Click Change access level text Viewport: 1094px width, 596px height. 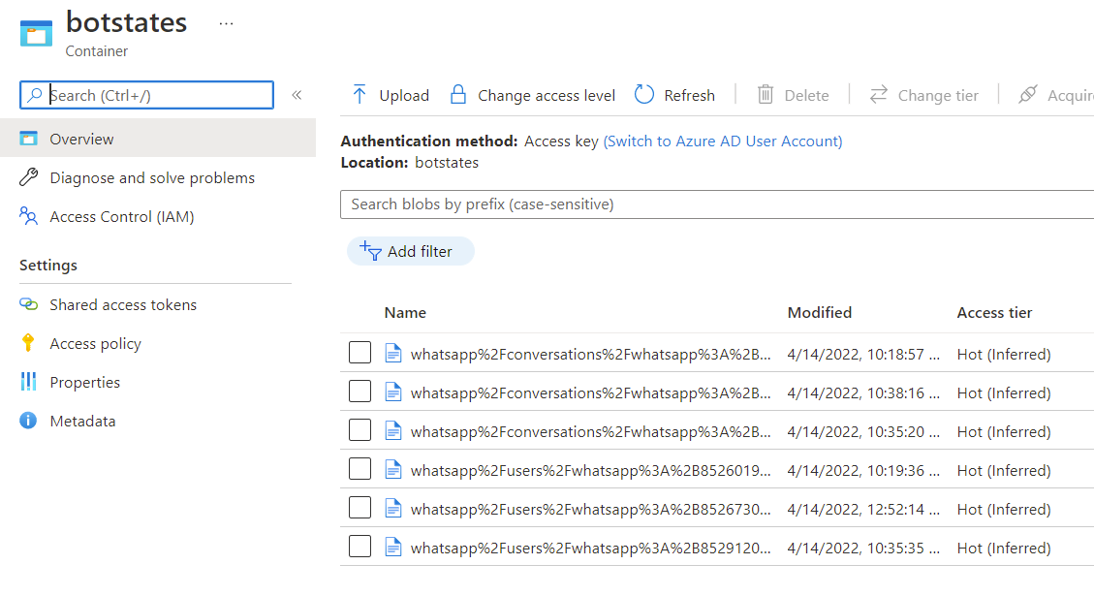click(547, 95)
